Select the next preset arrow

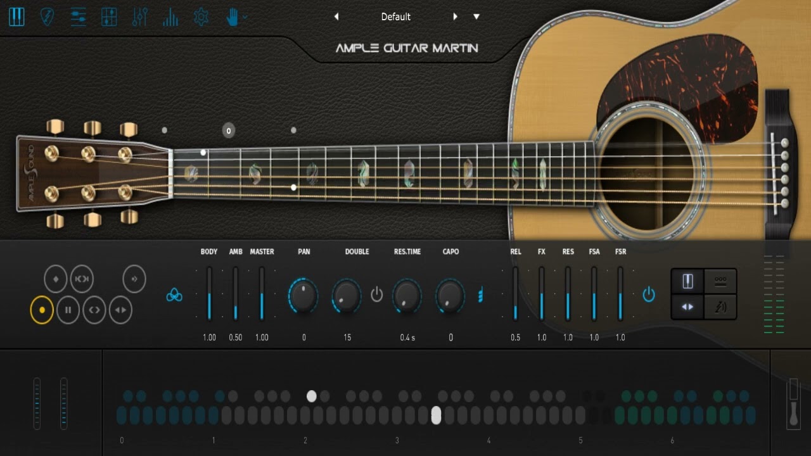455,16
